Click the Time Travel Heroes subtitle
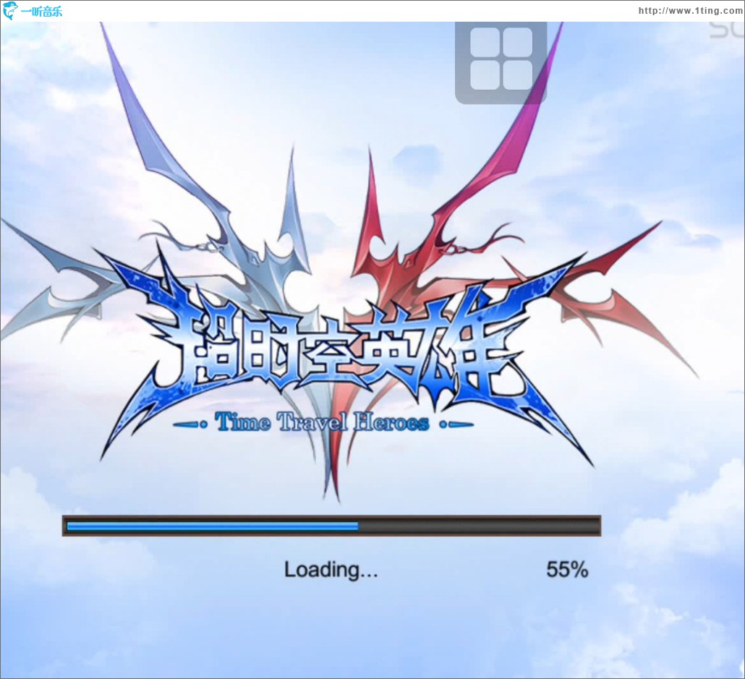The image size is (745, 679). click(x=323, y=422)
